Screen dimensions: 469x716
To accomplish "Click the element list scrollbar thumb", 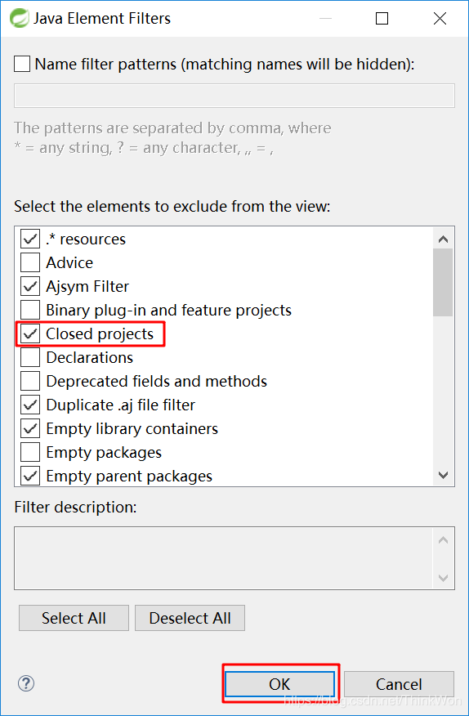I will point(443,282).
